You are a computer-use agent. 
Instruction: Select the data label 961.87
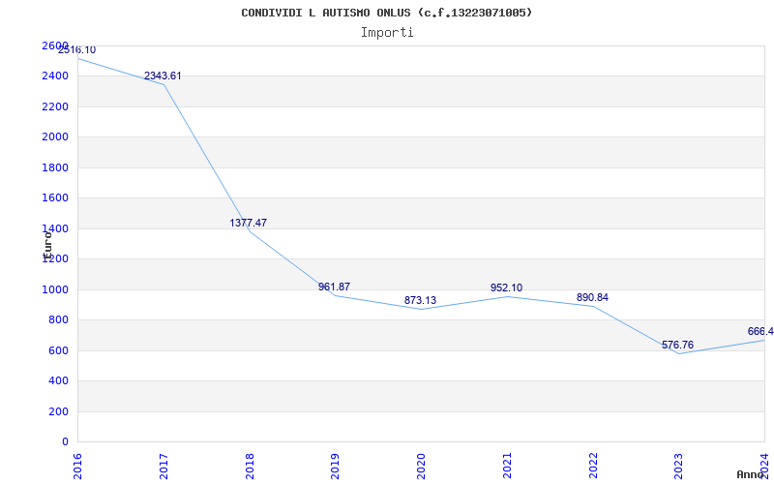(x=334, y=287)
